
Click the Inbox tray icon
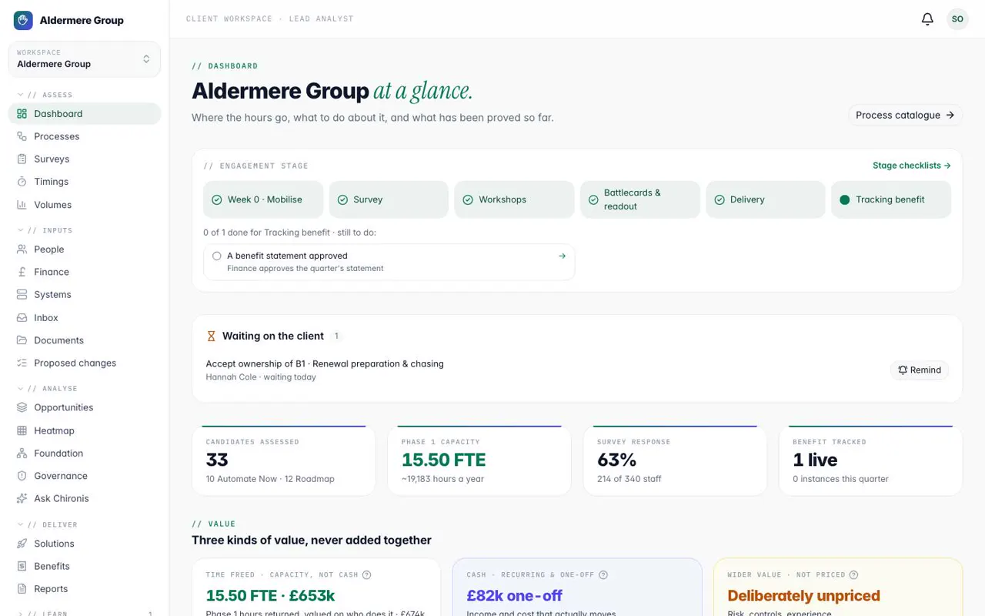click(22, 317)
